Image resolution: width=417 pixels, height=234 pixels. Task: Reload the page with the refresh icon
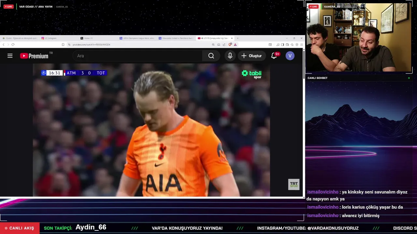click(x=13, y=45)
